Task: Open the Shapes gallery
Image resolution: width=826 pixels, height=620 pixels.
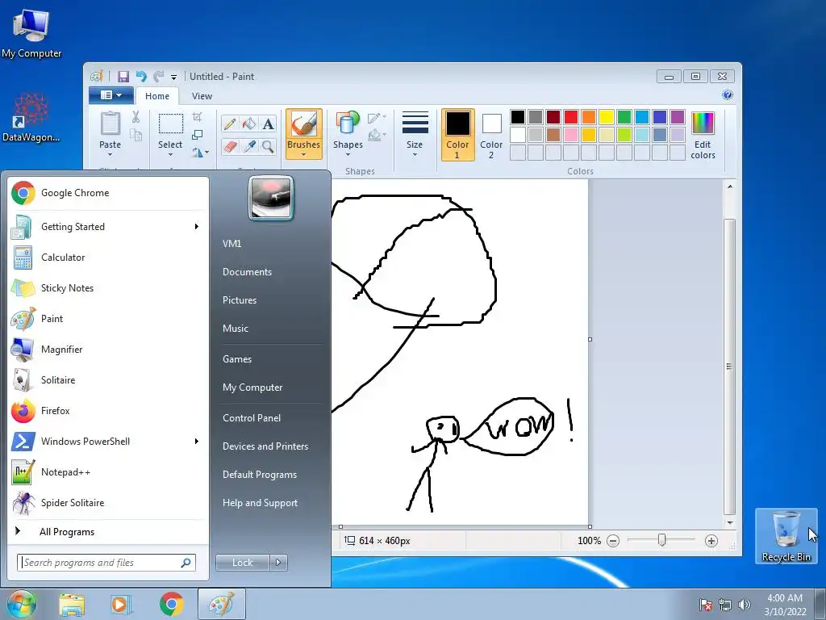Action: point(348,134)
